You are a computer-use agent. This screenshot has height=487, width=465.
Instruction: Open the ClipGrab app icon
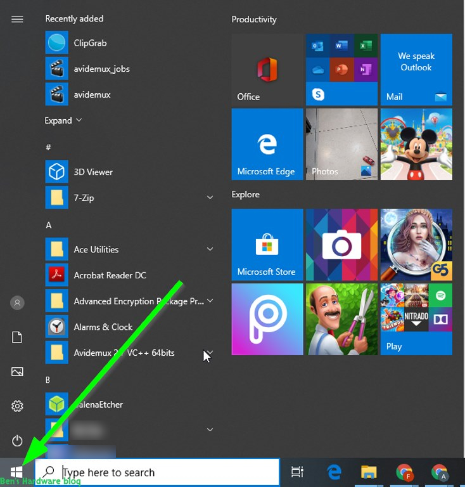(56, 42)
